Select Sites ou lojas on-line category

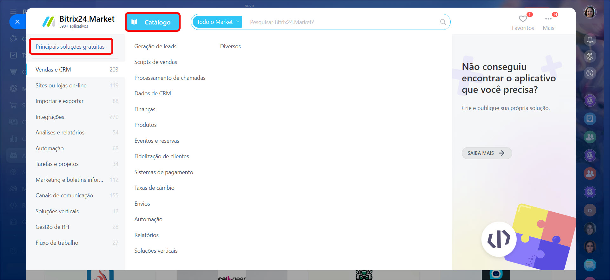coord(76,85)
